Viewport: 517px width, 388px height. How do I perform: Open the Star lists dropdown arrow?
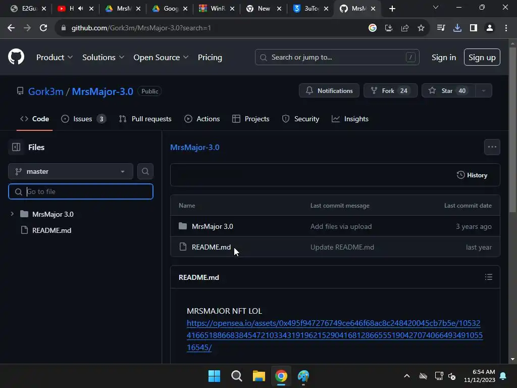coord(483,91)
